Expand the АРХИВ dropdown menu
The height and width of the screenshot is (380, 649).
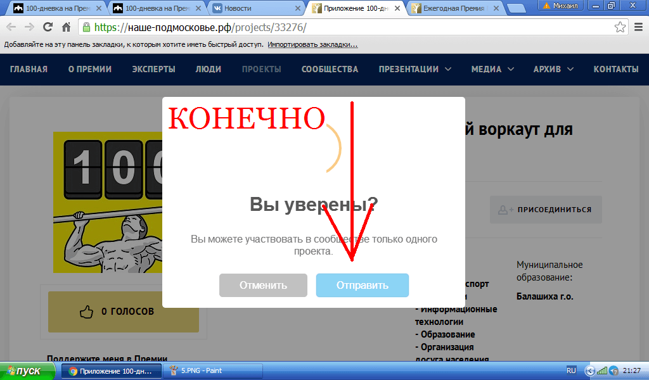553,69
